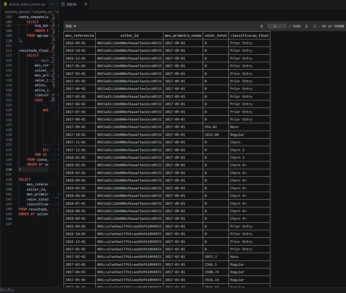Select the seller_id cell in the 2017-11-01 row
346x293 pixels.
[x=129, y=142]
